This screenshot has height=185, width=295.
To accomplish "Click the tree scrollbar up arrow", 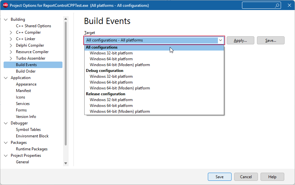I will pyautogui.click(x=66, y=19).
